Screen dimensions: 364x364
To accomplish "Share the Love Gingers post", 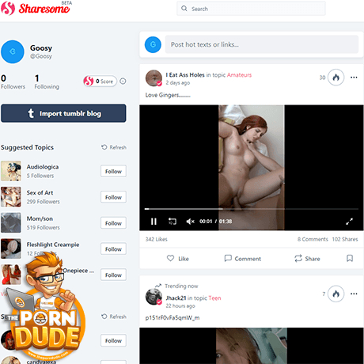I will [307, 259].
